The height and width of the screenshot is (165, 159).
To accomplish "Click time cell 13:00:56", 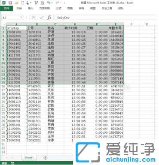I will click(75, 102).
